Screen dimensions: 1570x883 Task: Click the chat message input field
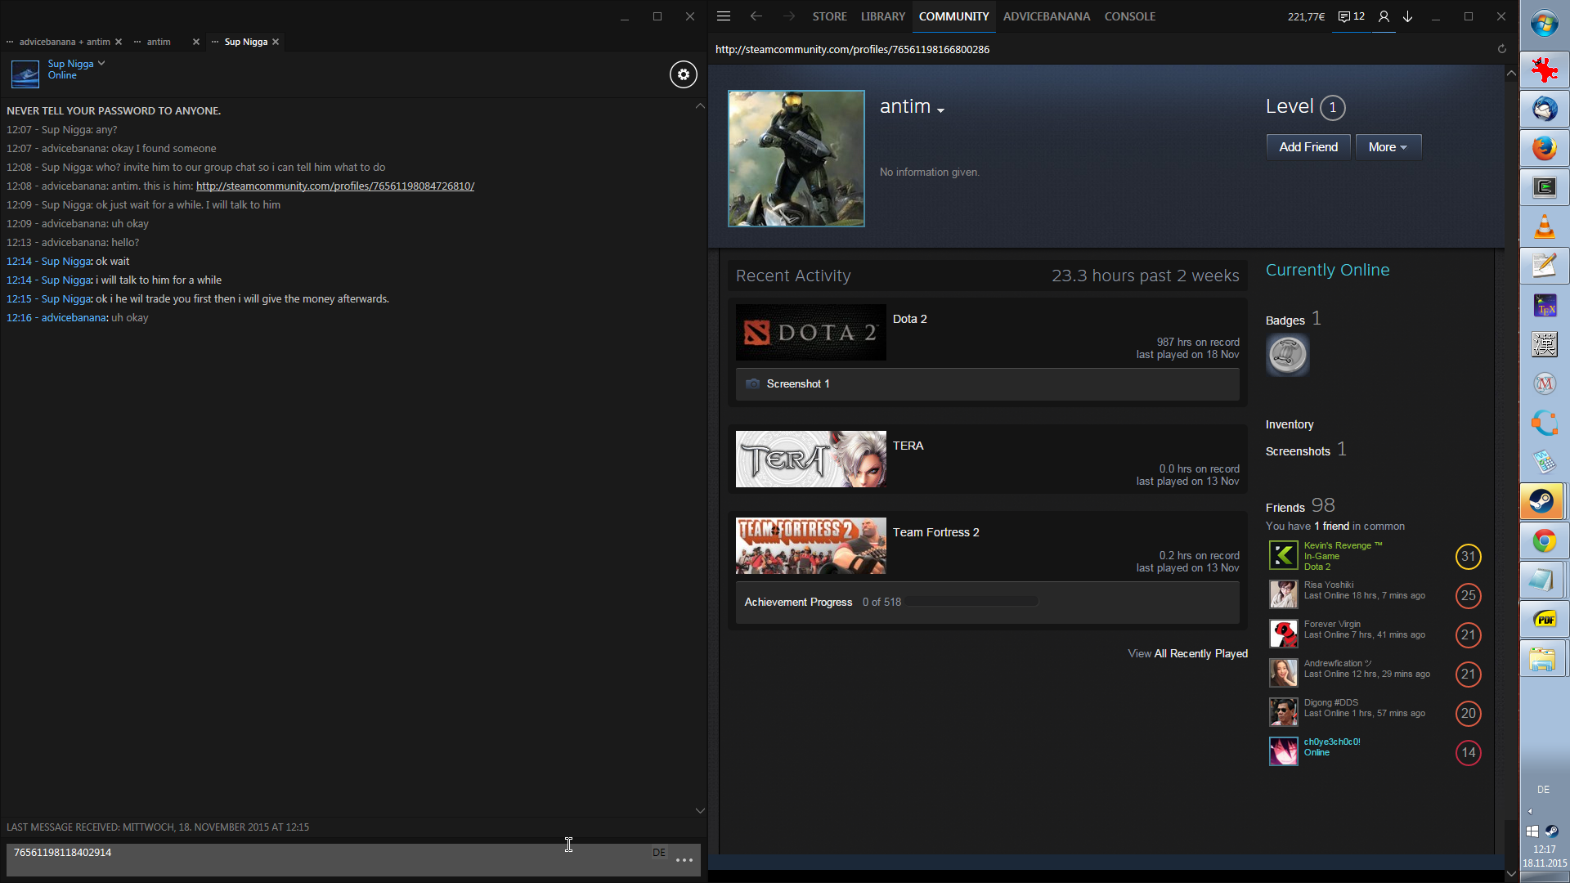[x=327, y=860]
